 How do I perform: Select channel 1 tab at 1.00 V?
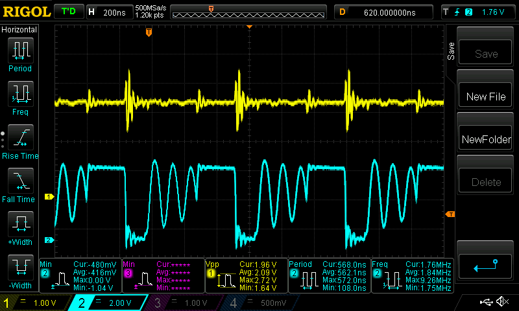(x=36, y=303)
